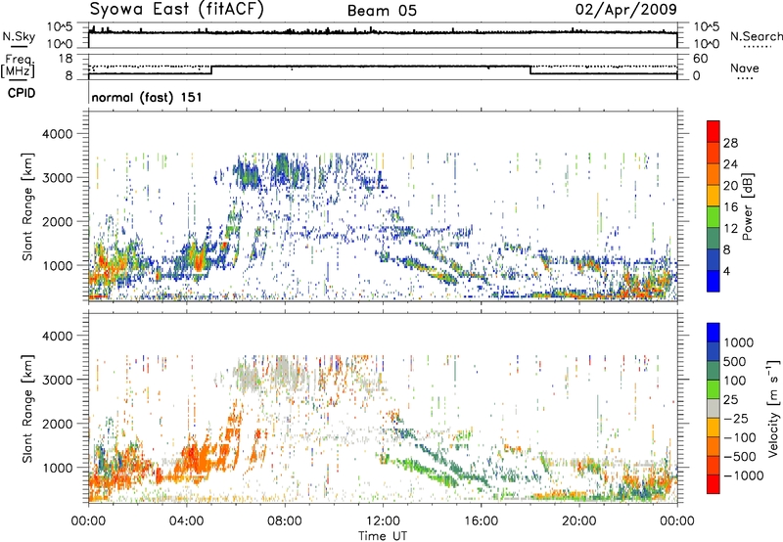783x542 pixels.
Task: Click the 'N.Search' legend label
Action: (756, 36)
